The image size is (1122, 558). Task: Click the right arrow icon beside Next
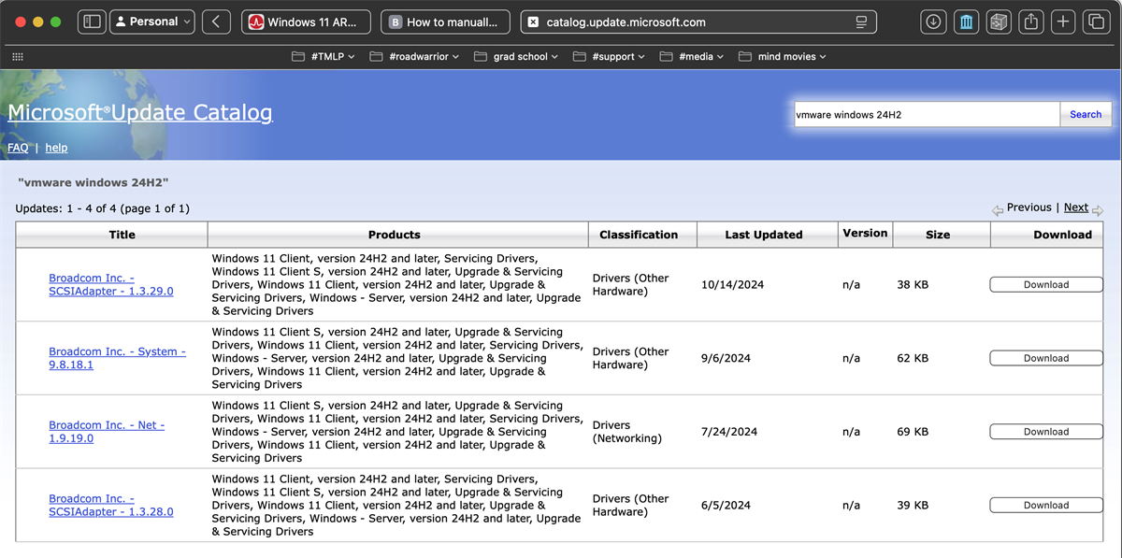1098,210
